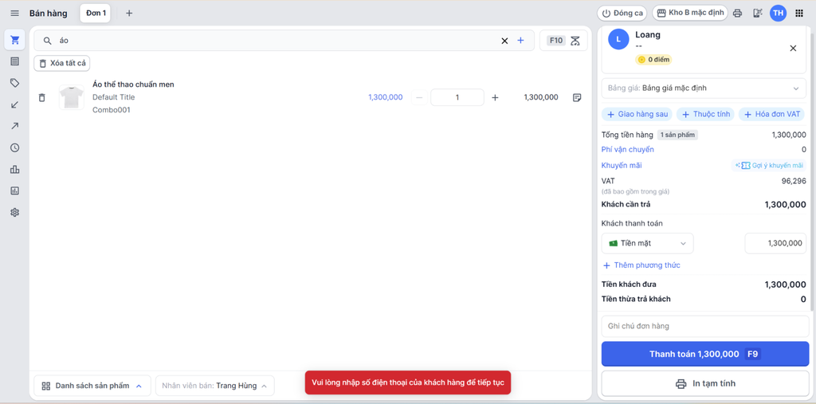This screenshot has width=816, height=404.
Task: Open the settings gear in sidebar
Action: (14, 213)
